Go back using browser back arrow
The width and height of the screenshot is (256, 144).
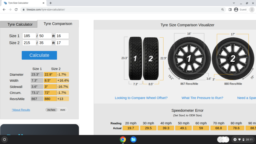[x=4, y=10]
